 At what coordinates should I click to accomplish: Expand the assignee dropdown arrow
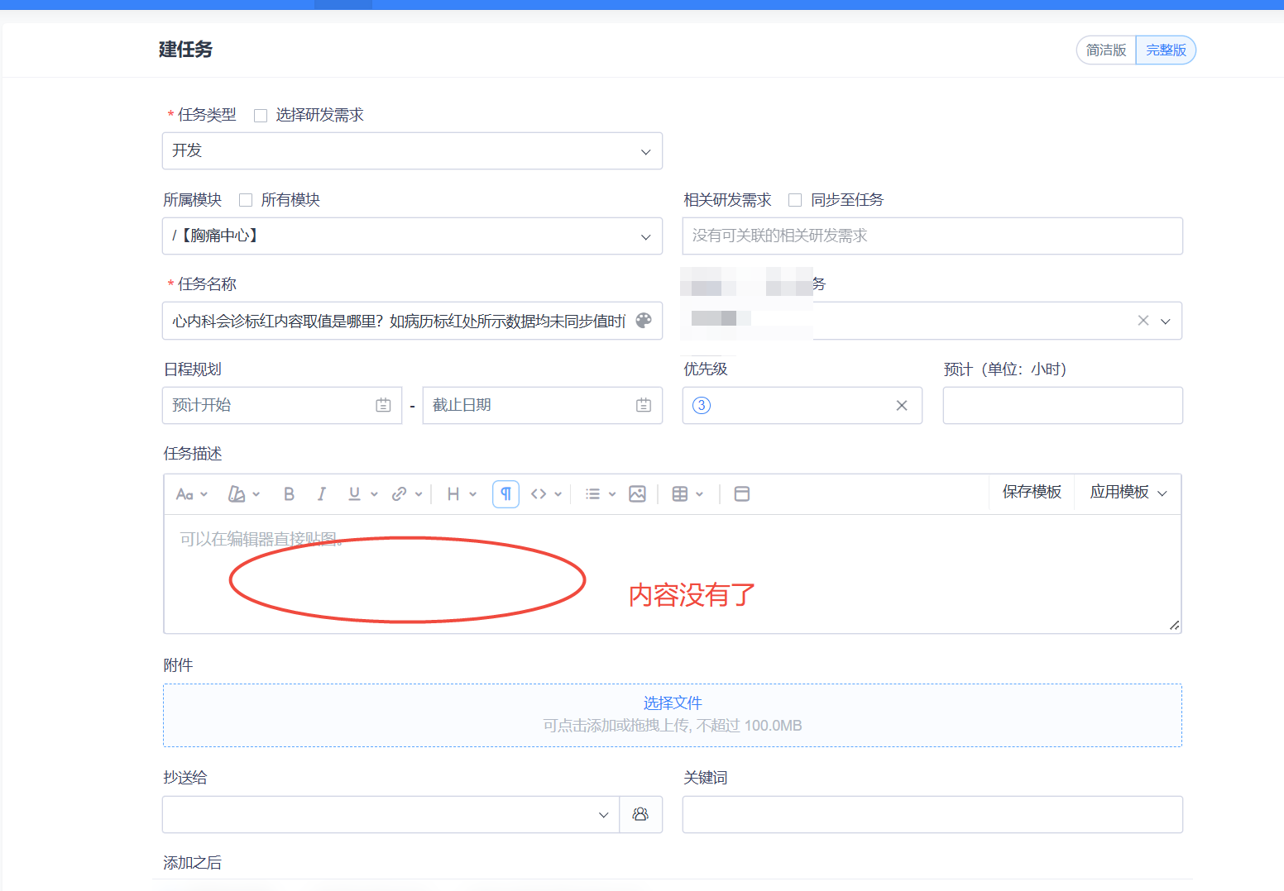(x=1166, y=321)
